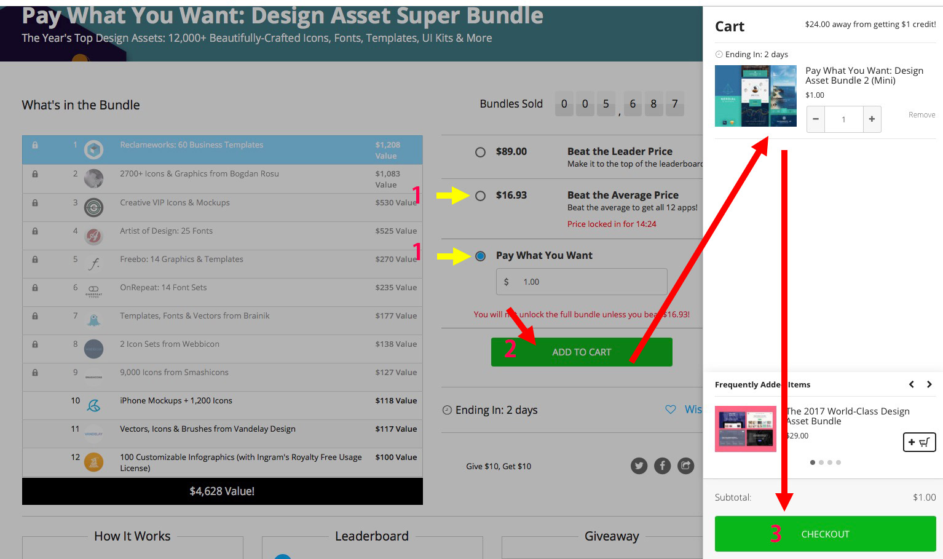Click the Creative VIP circular logo icon
943x559 pixels.
click(93, 207)
